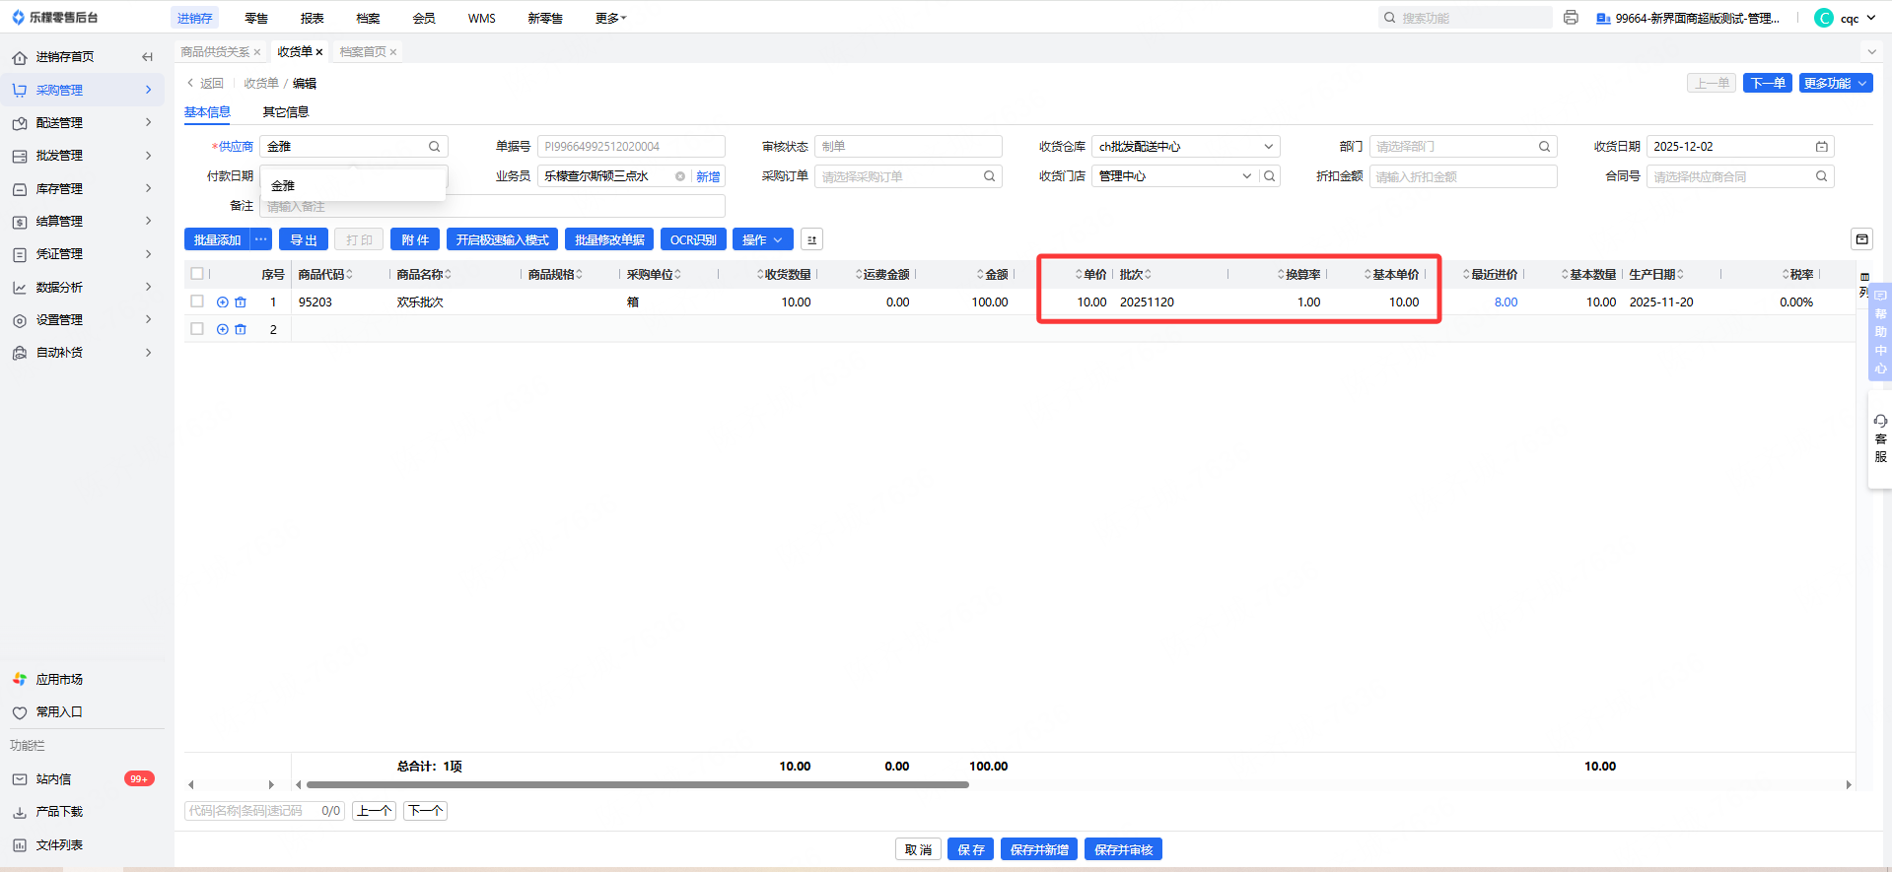Expand 结算管理 in sidebar

click(83, 221)
